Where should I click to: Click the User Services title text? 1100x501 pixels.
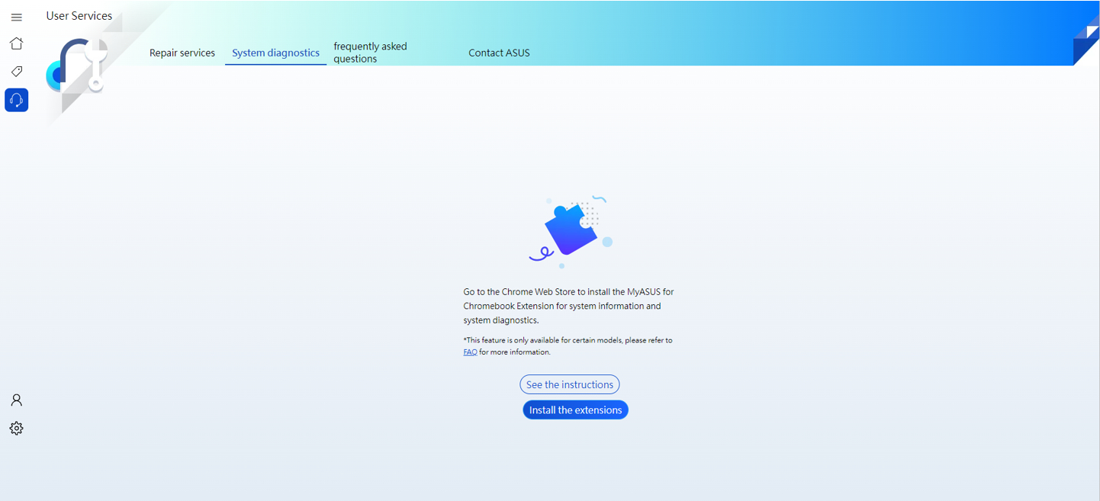point(79,15)
